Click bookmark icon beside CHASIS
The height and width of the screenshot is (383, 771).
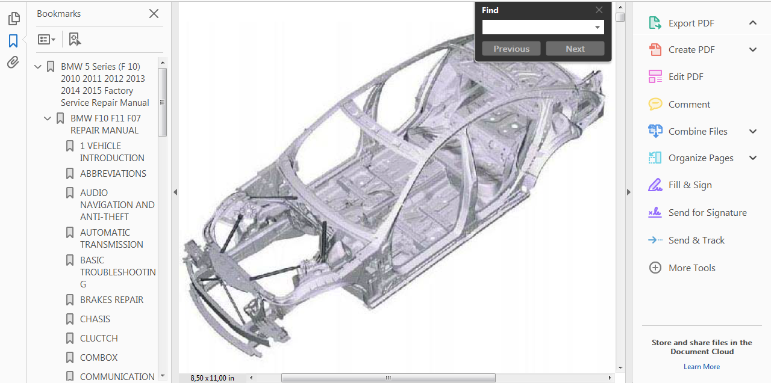click(70, 319)
